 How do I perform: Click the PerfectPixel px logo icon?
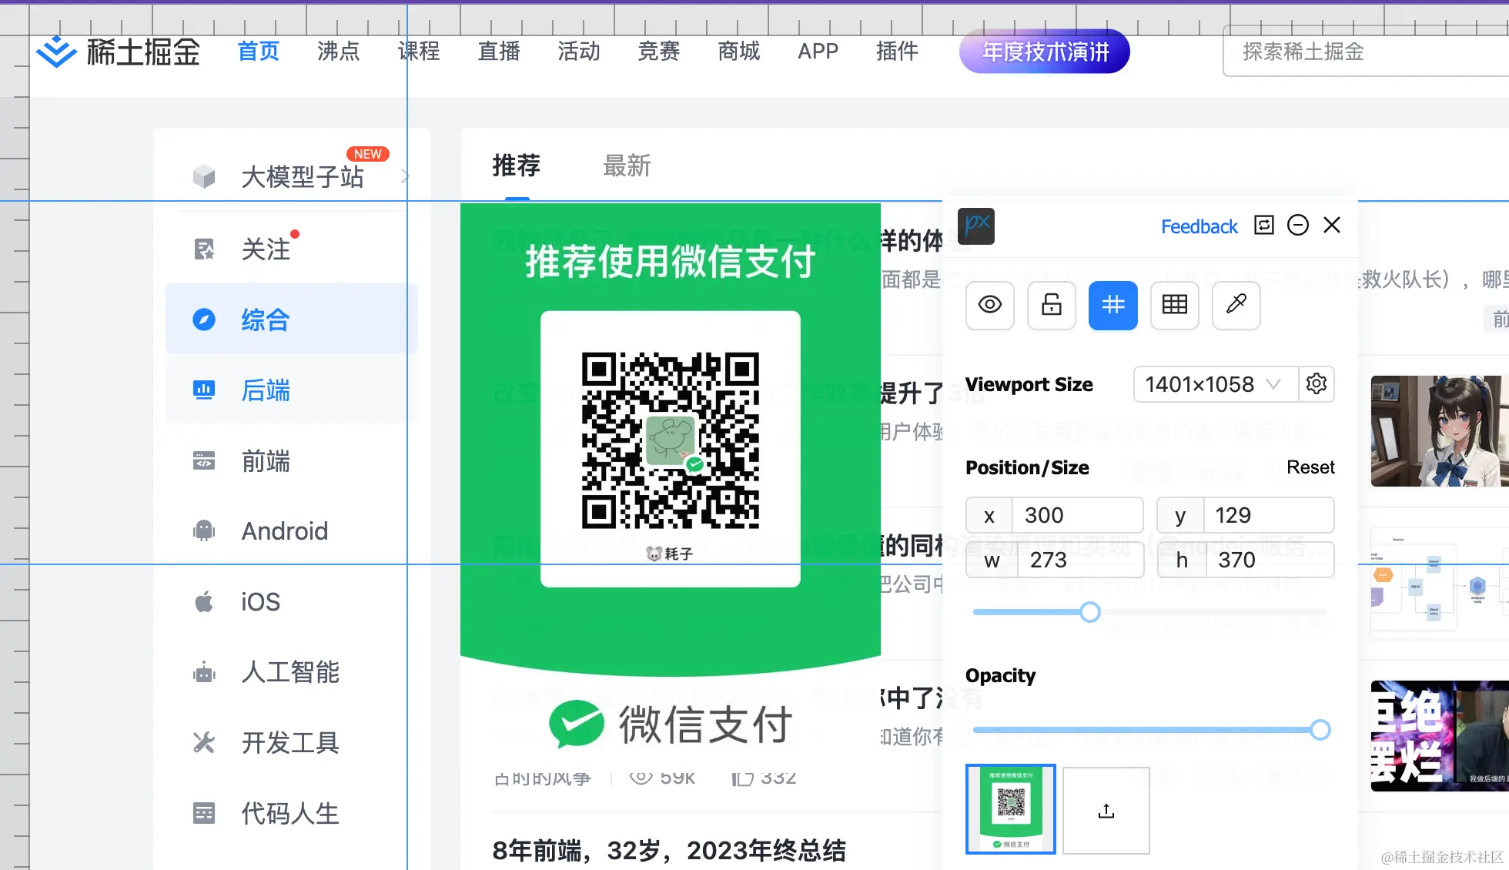(x=976, y=226)
